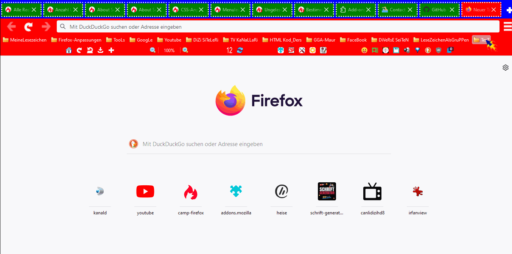This screenshot has width=512, height=254.
Task: Open the canlidizihd8 top site shortcut
Action: (x=372, y=199)
